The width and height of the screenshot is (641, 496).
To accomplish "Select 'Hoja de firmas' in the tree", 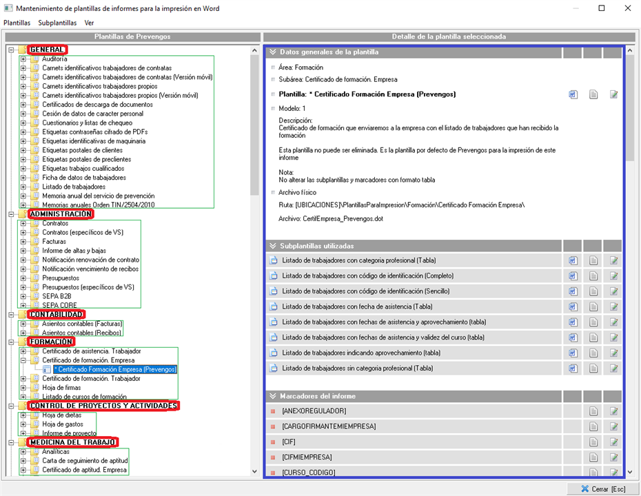I will coord(61,388).
